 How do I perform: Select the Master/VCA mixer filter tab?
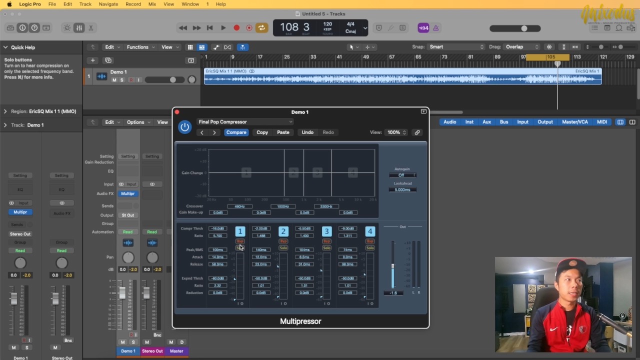[x=575, y=122]
